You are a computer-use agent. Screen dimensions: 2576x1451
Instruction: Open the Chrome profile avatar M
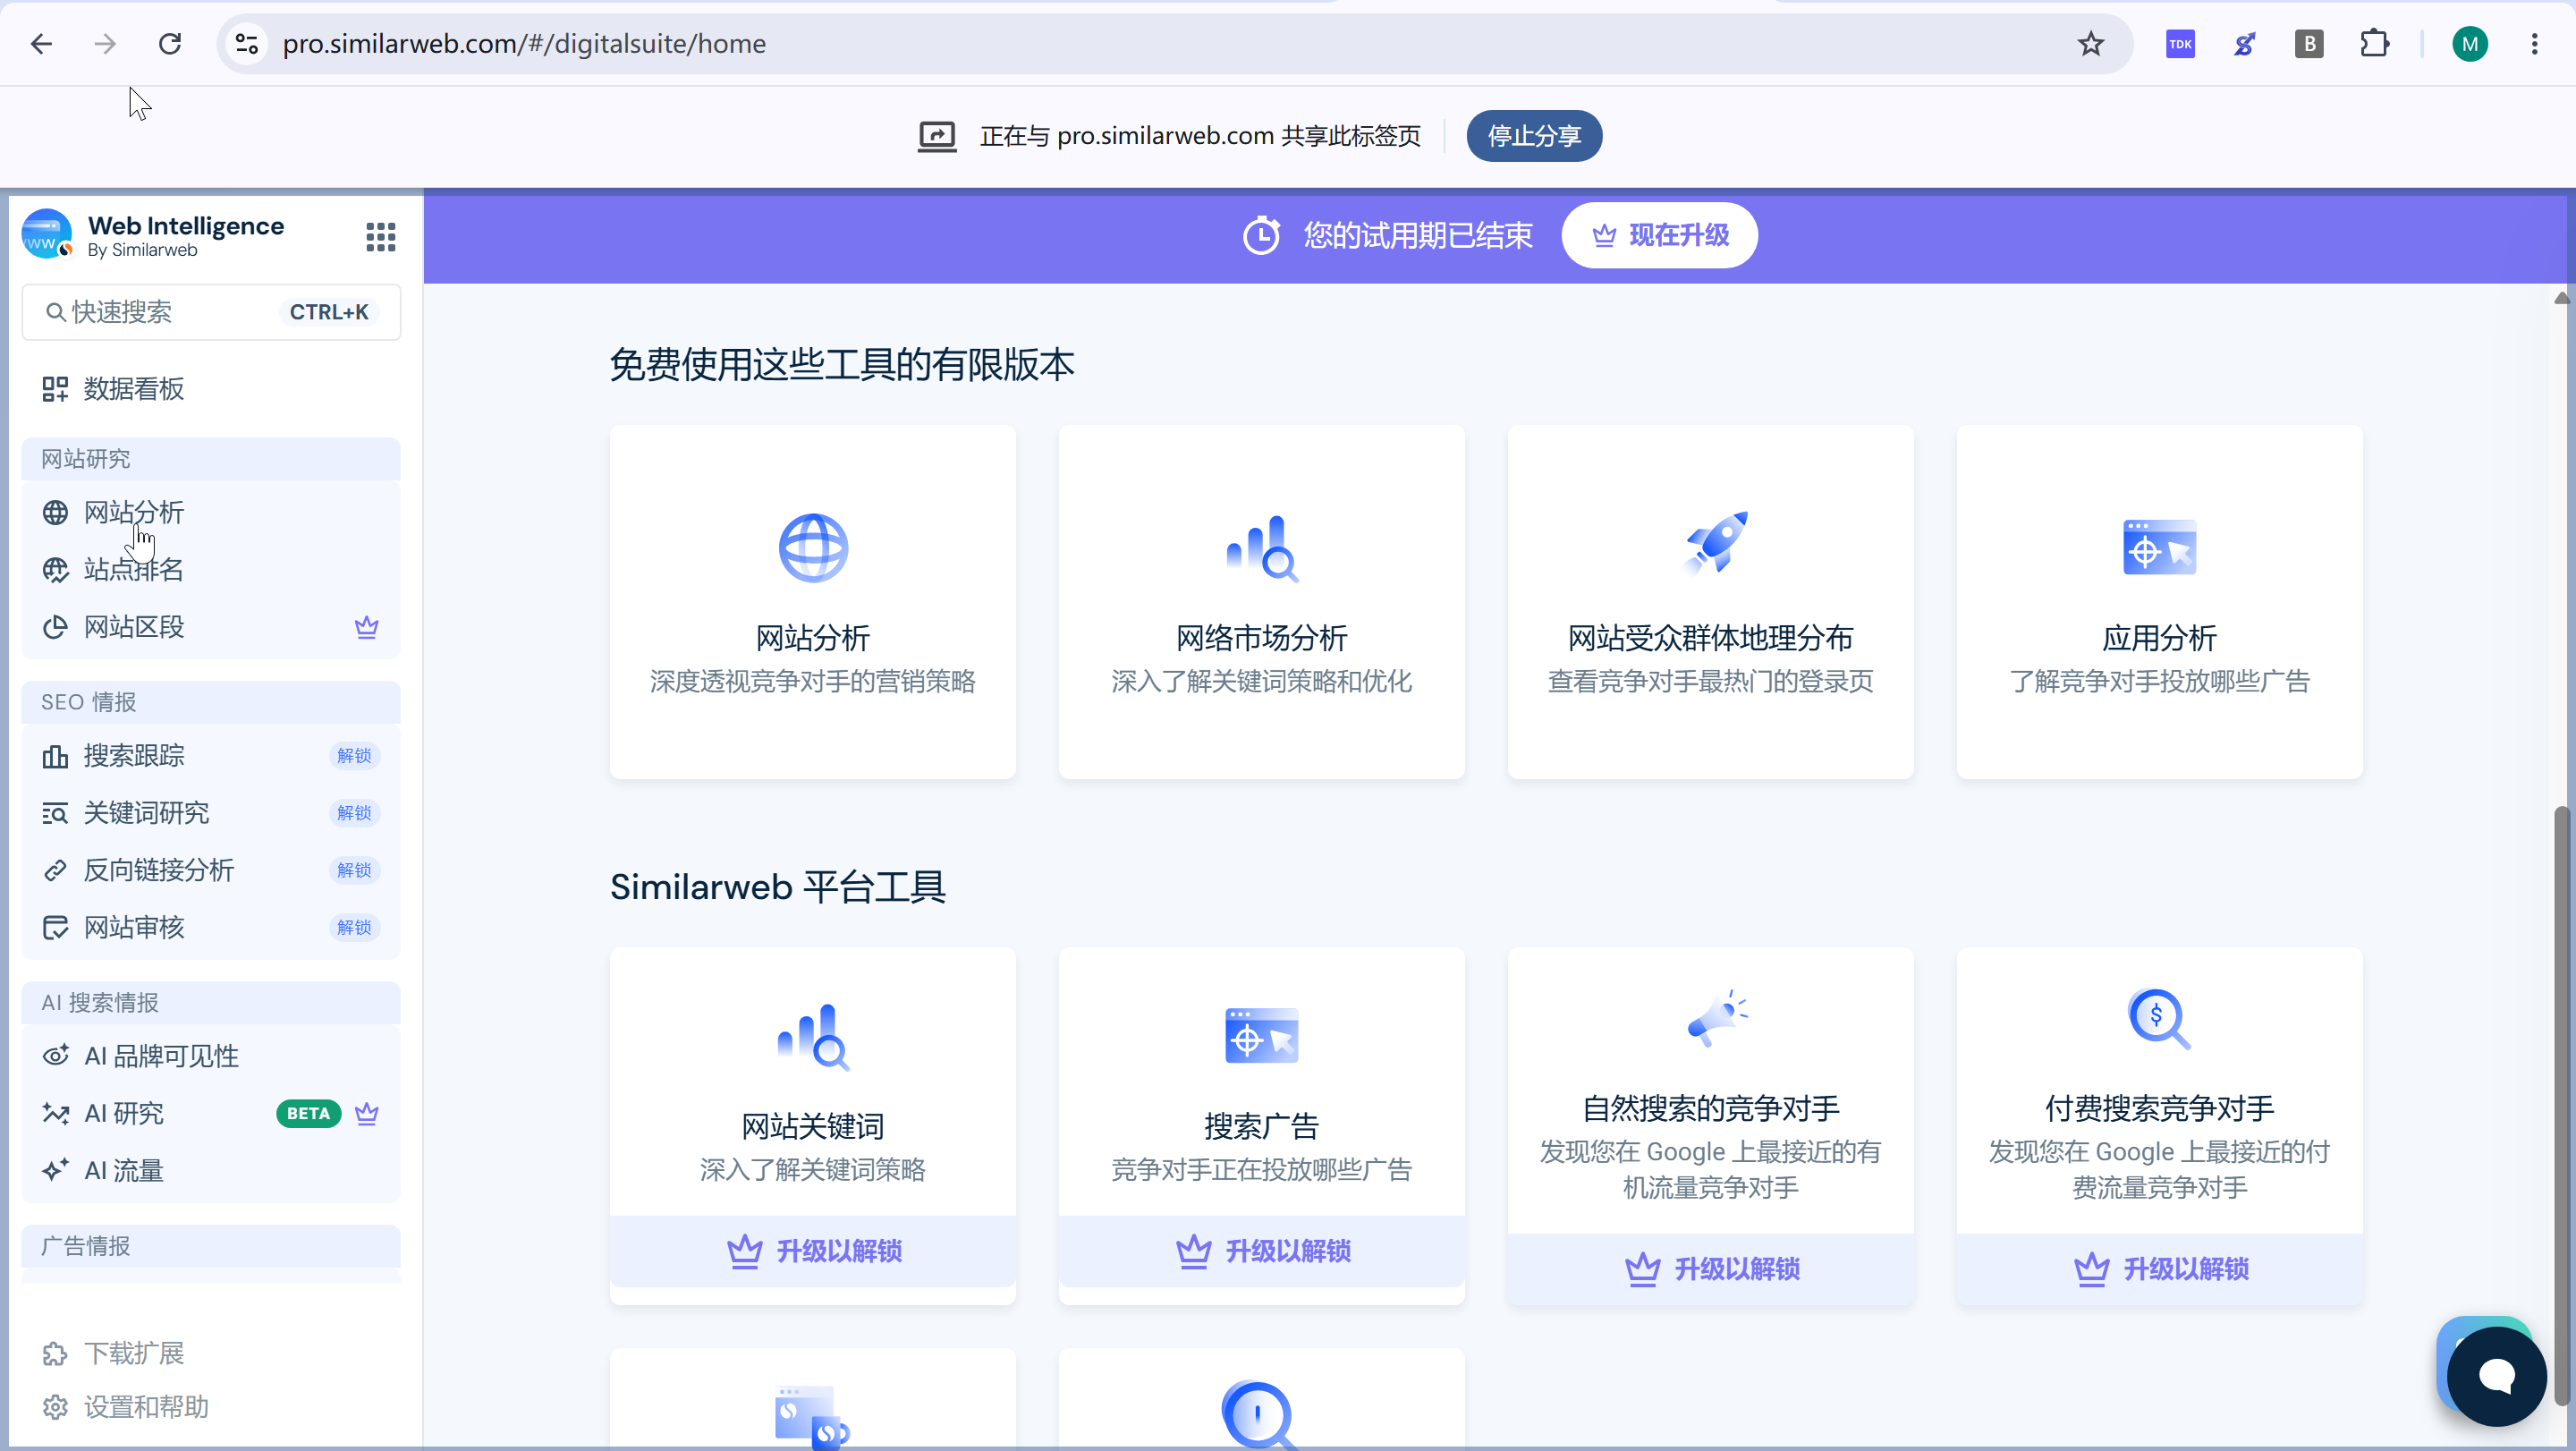point(2470,44)
